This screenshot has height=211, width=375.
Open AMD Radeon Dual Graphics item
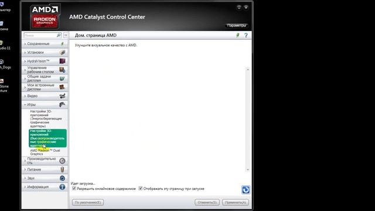point(45,152)
